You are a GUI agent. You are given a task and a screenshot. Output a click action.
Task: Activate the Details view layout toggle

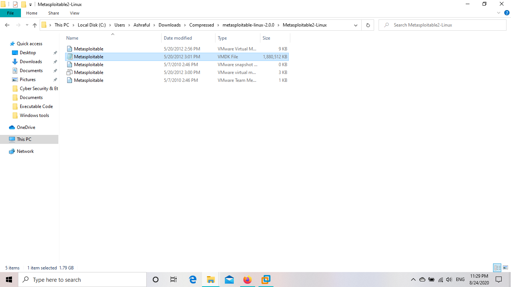point(497,268)
